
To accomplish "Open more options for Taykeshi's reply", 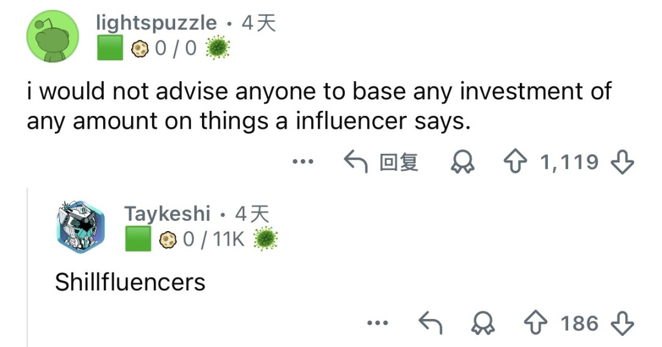I will point(378,323).
